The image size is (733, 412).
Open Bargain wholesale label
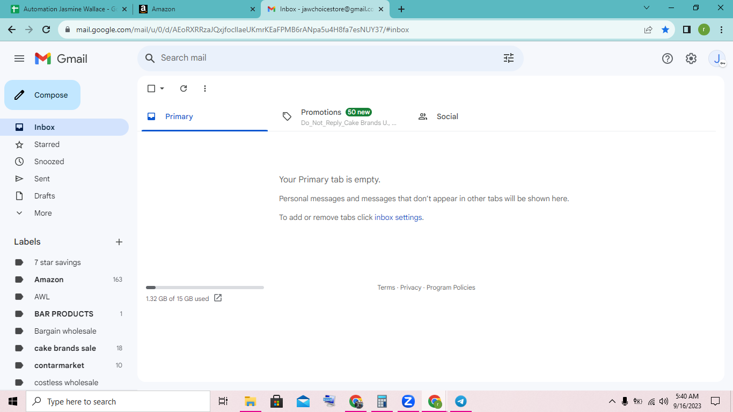pos(64,331)
